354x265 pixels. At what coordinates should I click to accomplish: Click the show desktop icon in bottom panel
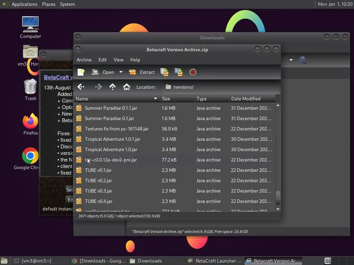(4, 261)
